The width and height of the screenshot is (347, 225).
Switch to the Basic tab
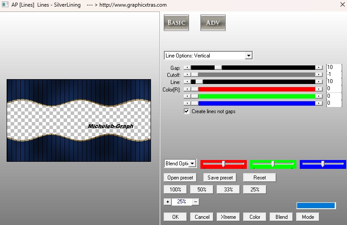click(176, 23)
